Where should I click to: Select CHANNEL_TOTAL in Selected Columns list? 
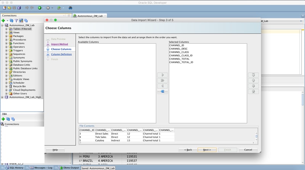pos(179,59)
